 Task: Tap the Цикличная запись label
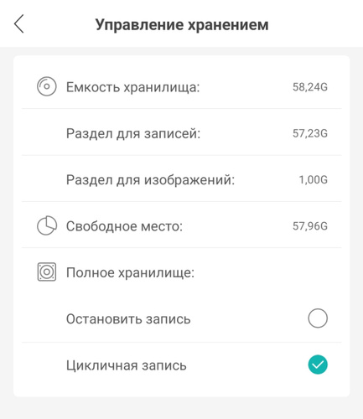[x=127, y=365]
